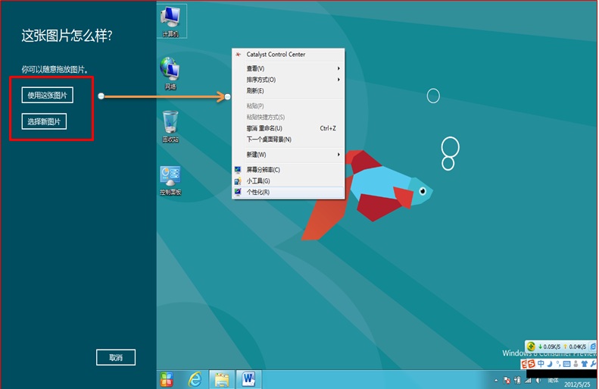
Task: Click the network signal tray icon
Action: click(528, 380)
